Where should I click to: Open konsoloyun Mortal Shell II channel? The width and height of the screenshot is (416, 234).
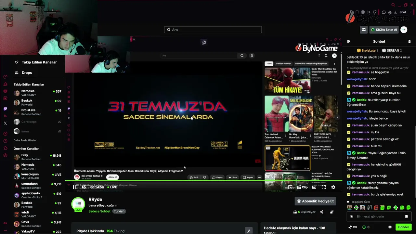37,176
